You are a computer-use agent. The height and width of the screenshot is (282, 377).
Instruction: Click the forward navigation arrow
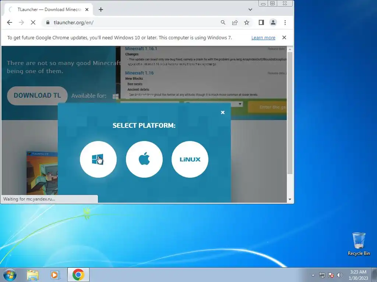click(21, 22)
